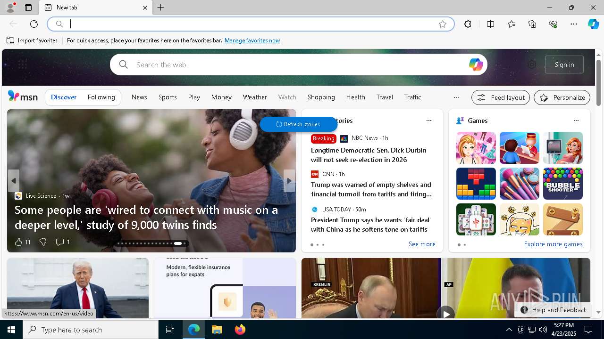Open the Shiba dog with bees game
604x339 pixels.
pos(519,219)
